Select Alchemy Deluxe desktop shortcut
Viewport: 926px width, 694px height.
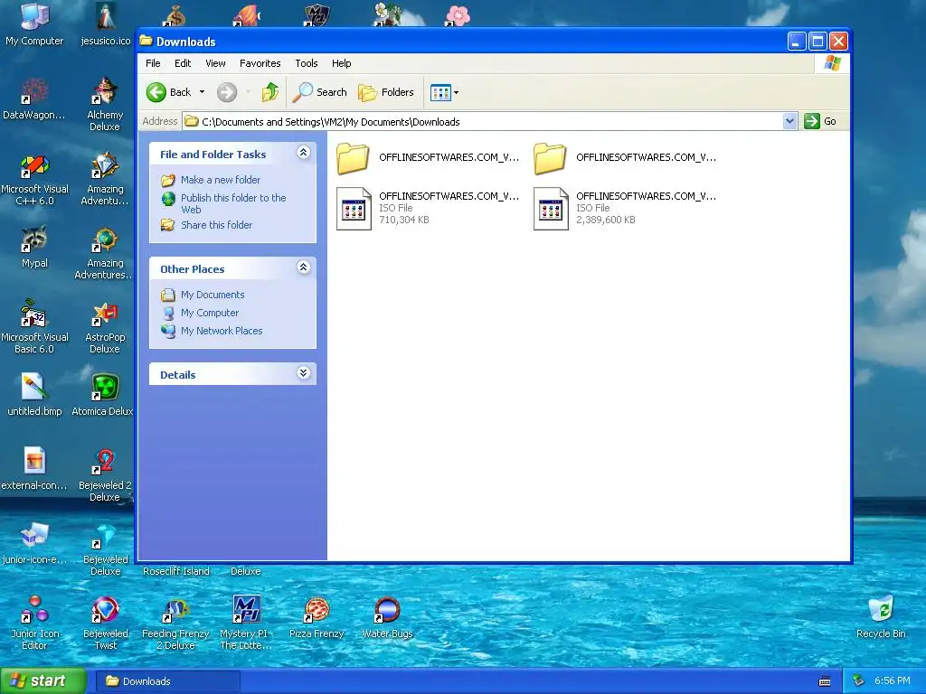[105, 105]
